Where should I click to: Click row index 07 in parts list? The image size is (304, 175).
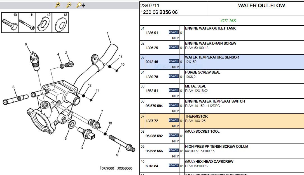pos(142,116)
